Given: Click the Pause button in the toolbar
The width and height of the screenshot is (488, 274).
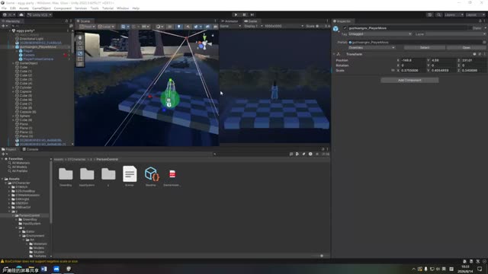Looking at the screenshot, I should (244, 14).
